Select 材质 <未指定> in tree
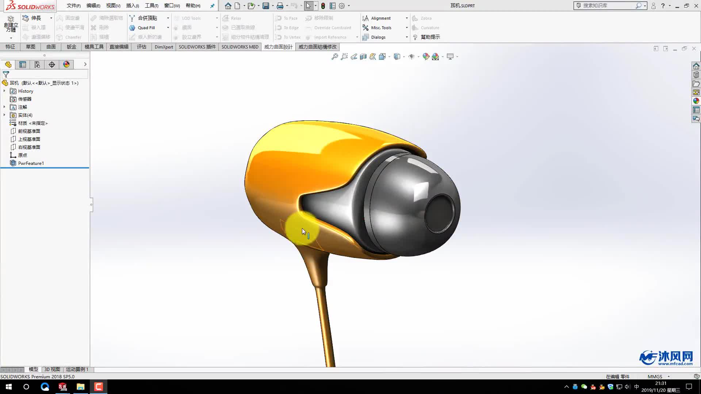The height and width of the screenshot is (394, 701). point(33,123)
